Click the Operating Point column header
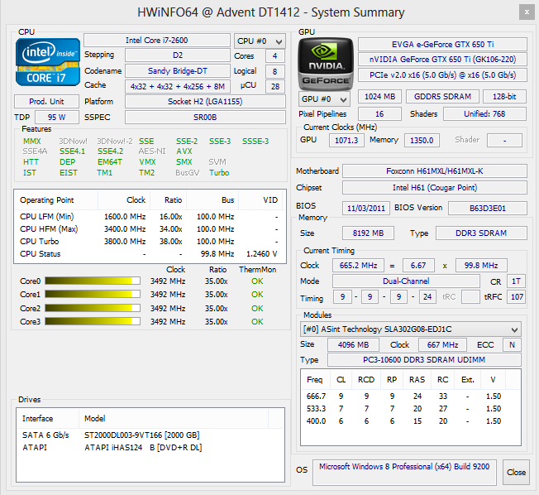The width and height of the screenshot is (539, 495). pos(57,200)
